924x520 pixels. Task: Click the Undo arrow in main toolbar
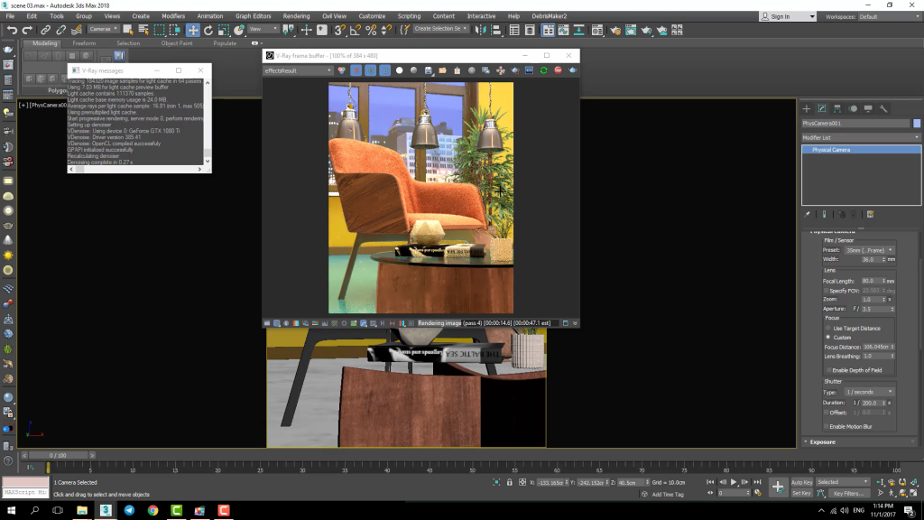[x=12, y=30]
